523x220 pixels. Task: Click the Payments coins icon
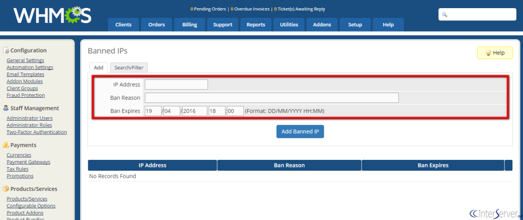click(6, 145)
